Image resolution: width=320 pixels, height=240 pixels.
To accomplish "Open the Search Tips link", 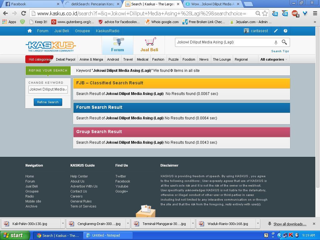I will (x=280, y=51).
